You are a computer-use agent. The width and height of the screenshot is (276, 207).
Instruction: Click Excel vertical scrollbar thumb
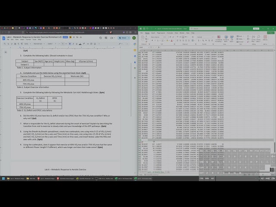(x=275, y=147)
